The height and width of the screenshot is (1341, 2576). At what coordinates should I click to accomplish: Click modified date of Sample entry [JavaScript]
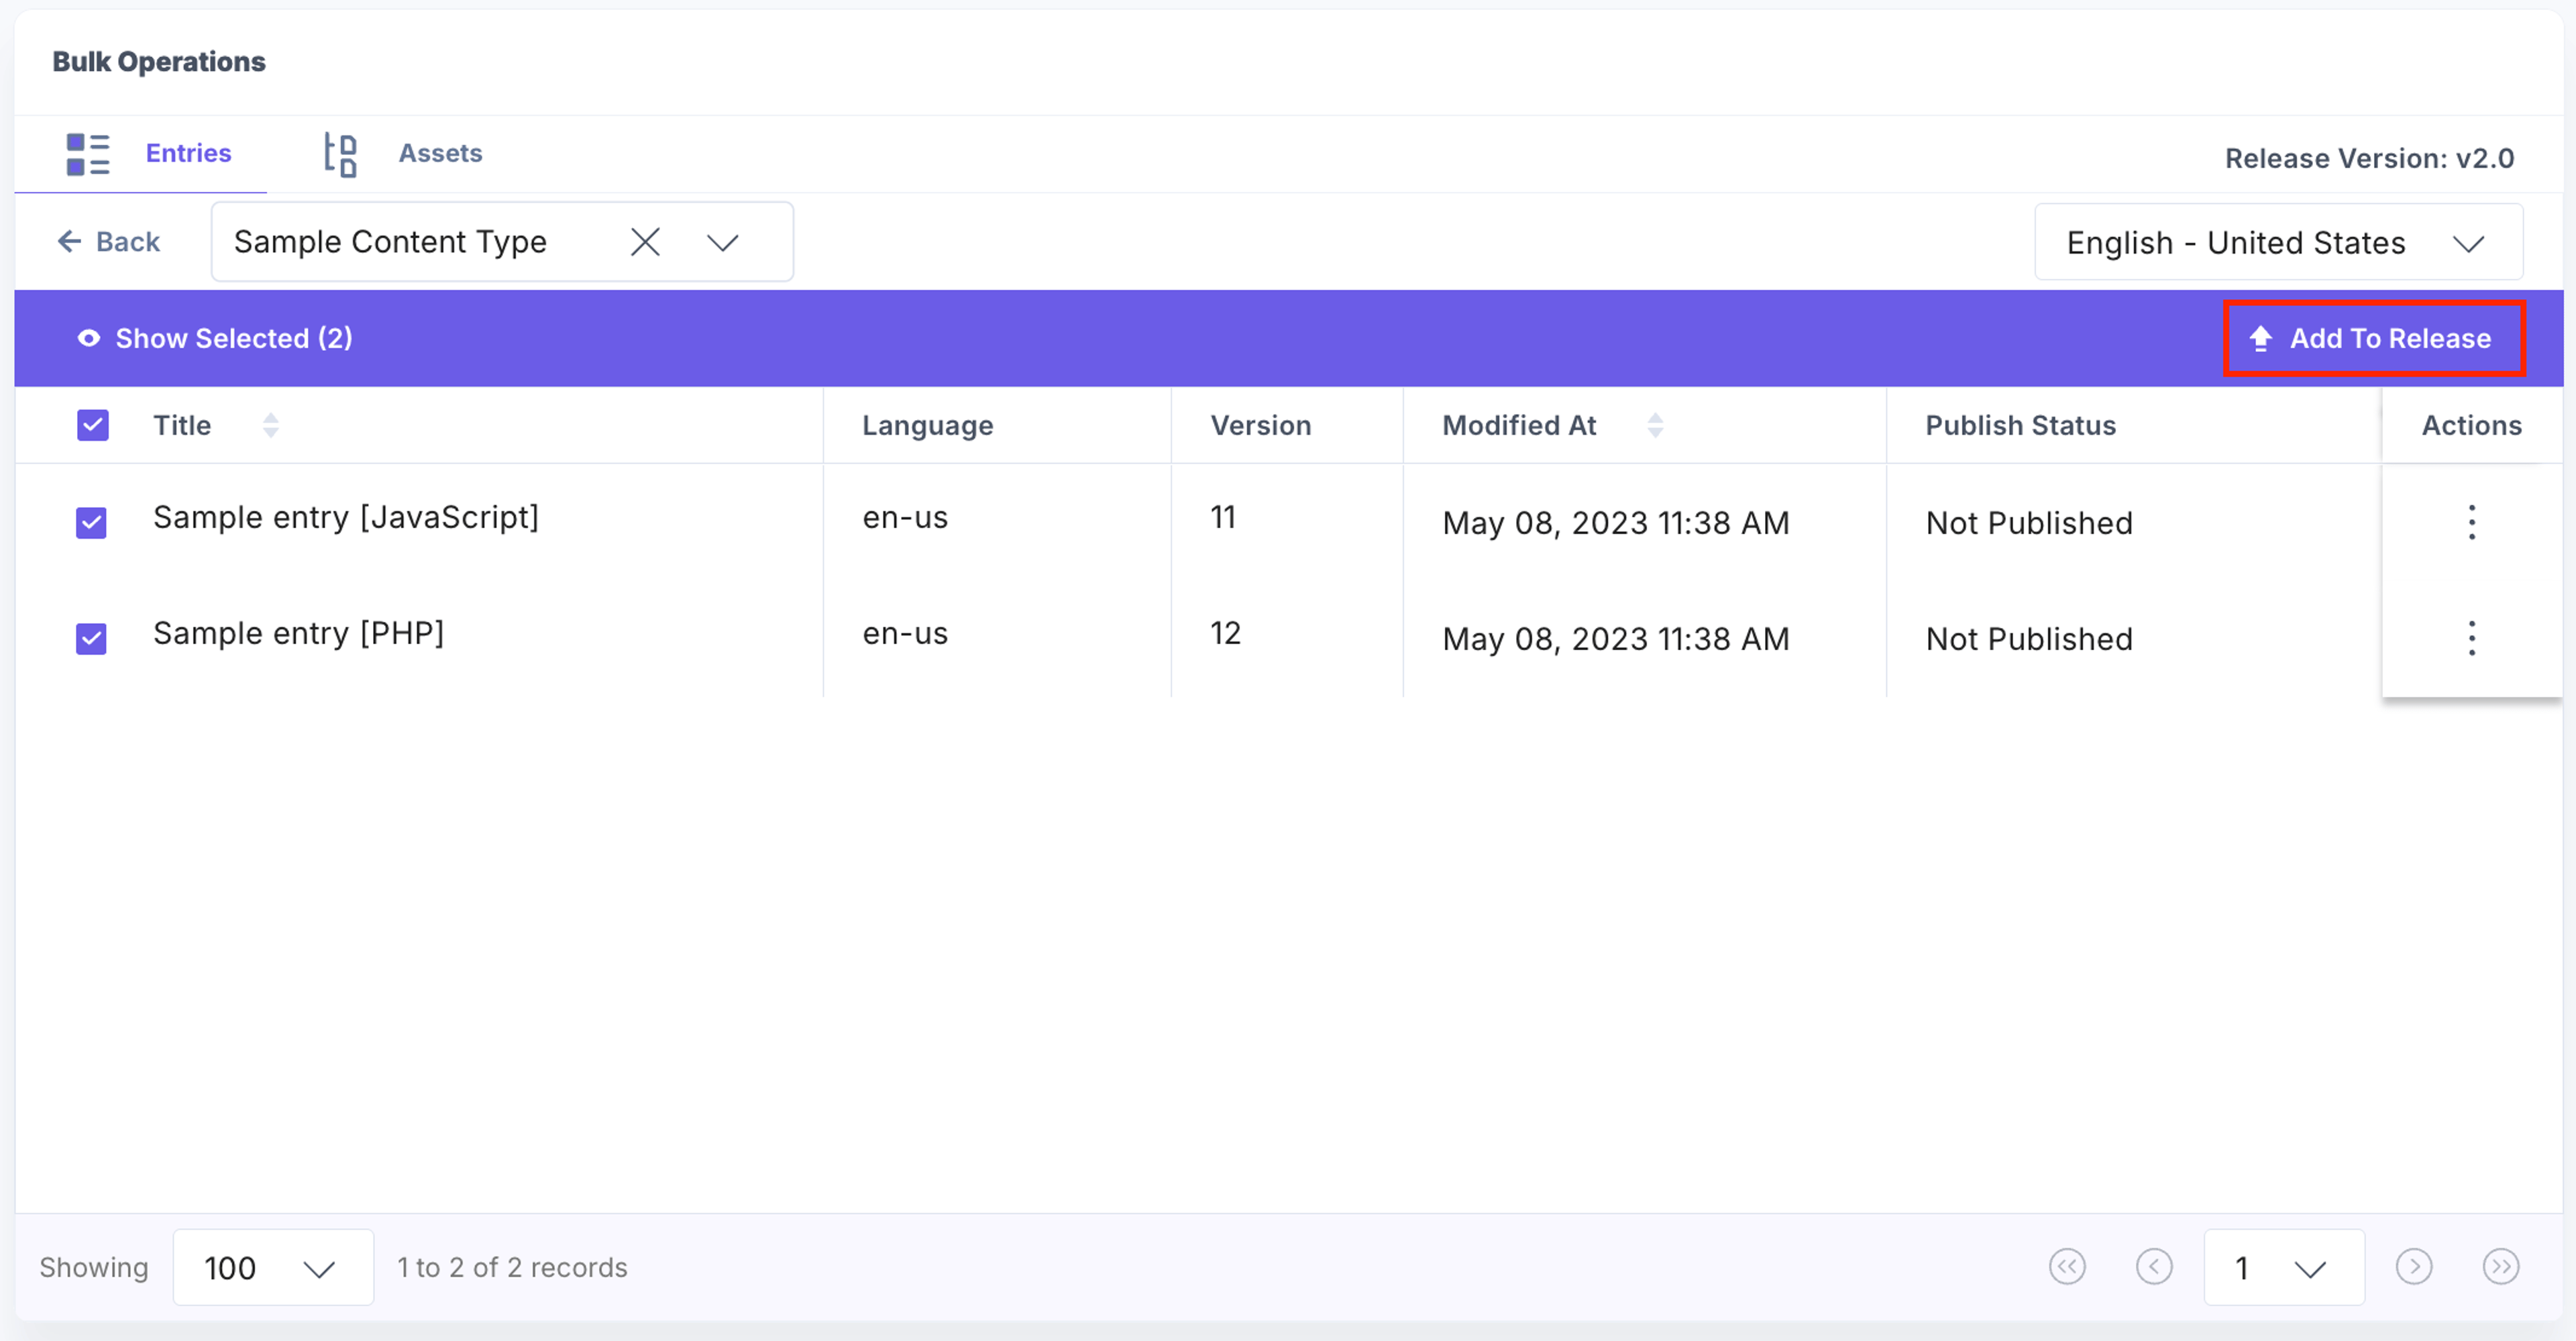(1615, 523)
